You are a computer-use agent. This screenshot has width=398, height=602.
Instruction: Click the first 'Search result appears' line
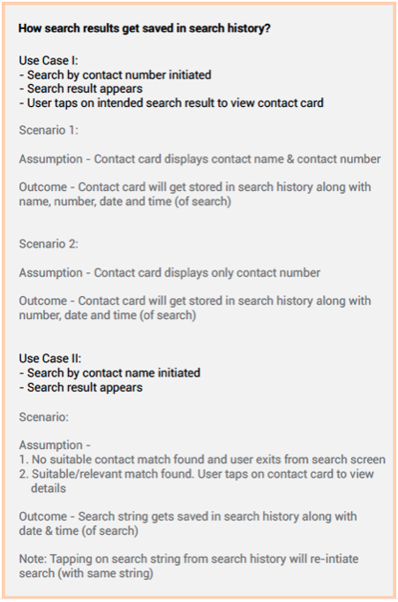81,88
